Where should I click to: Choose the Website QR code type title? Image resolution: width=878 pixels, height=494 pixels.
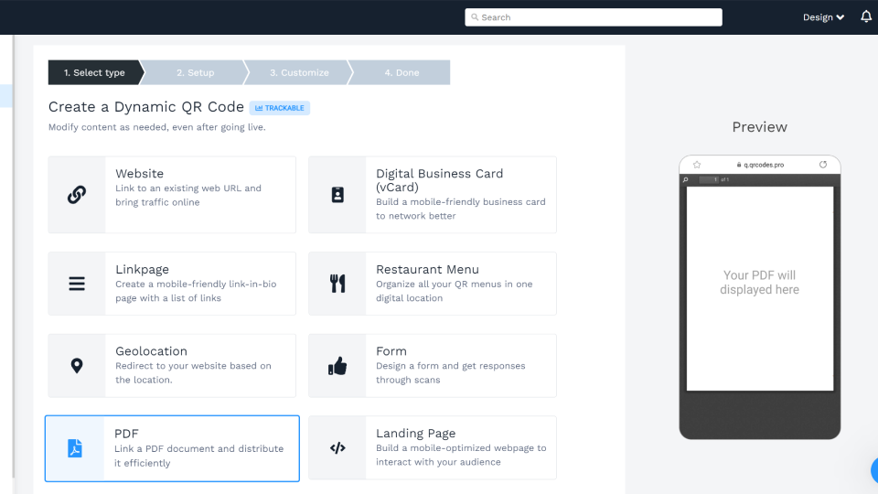tap(139, 174)
